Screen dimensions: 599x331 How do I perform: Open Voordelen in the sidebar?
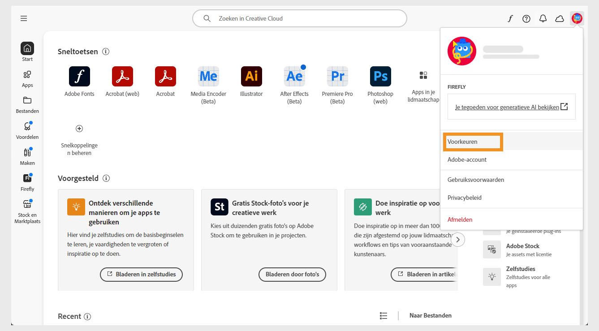click(x=27, y=130)
